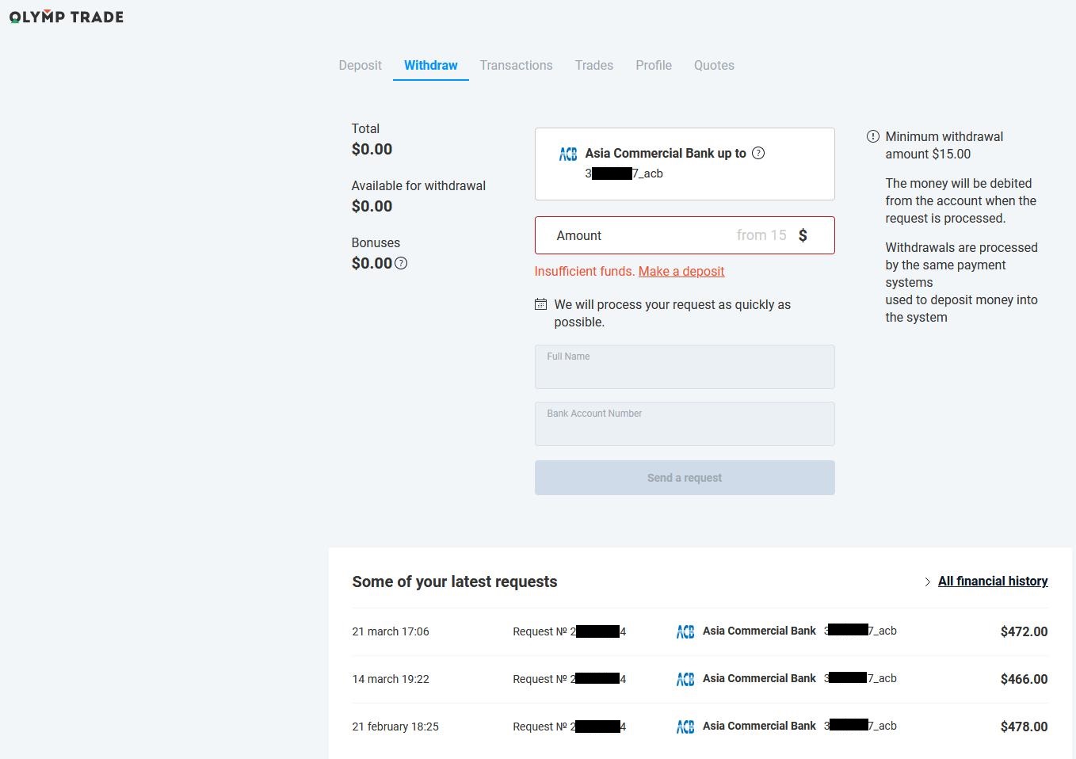Click the calendar icon by processing notice
Image resolution: width=1076 pixels, height=759 pixels.
coord(540,304)
